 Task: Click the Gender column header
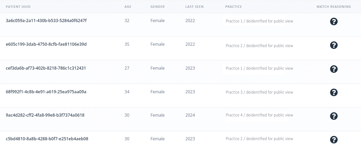[158, 7]
